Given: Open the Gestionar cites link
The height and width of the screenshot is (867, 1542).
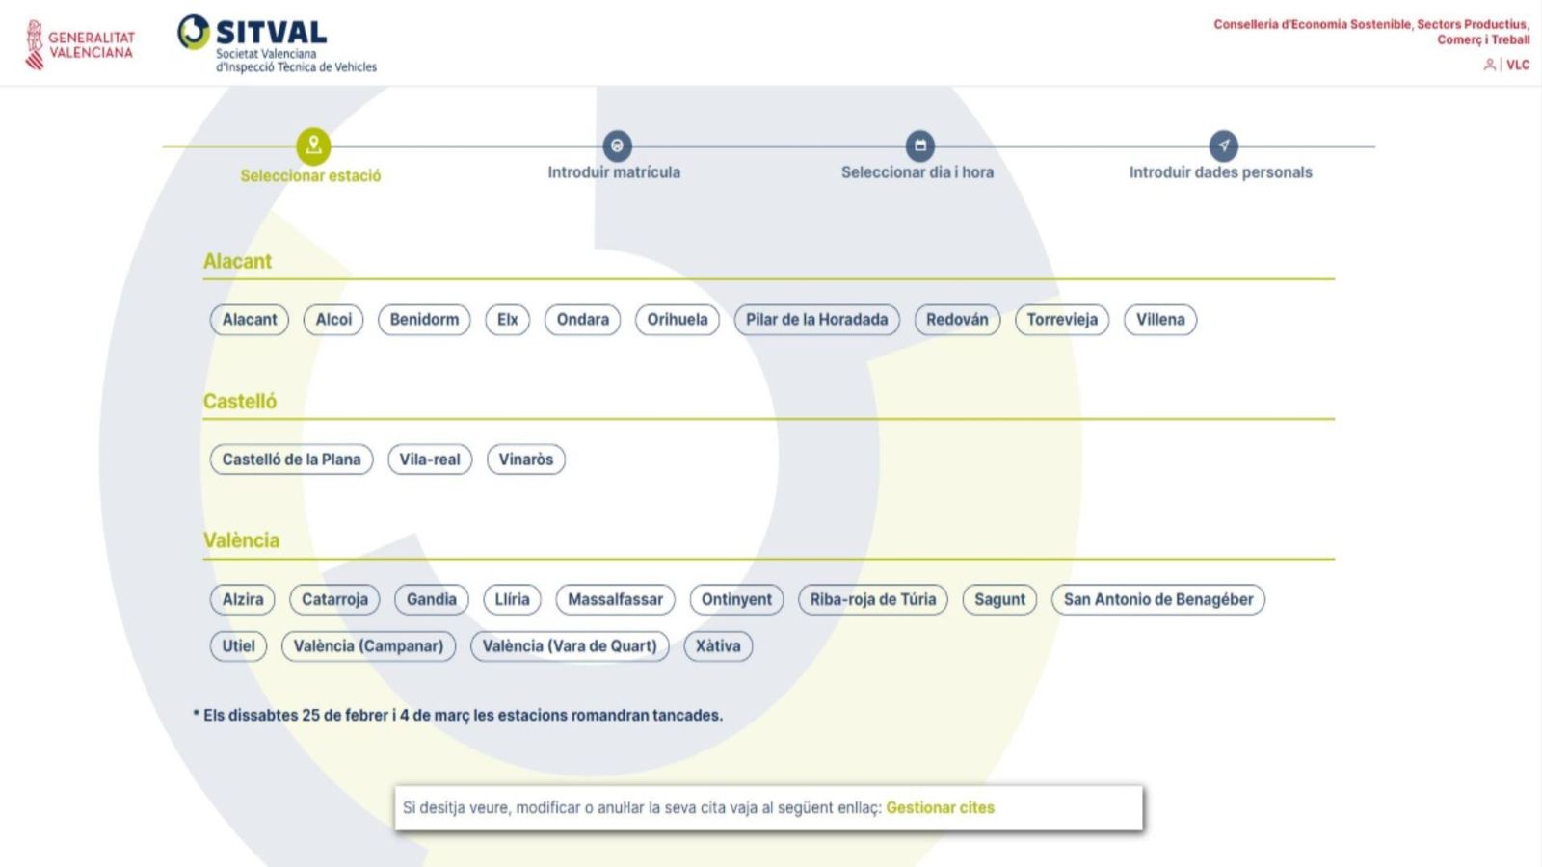Looking at the screenshot, I should click(940, 807).
